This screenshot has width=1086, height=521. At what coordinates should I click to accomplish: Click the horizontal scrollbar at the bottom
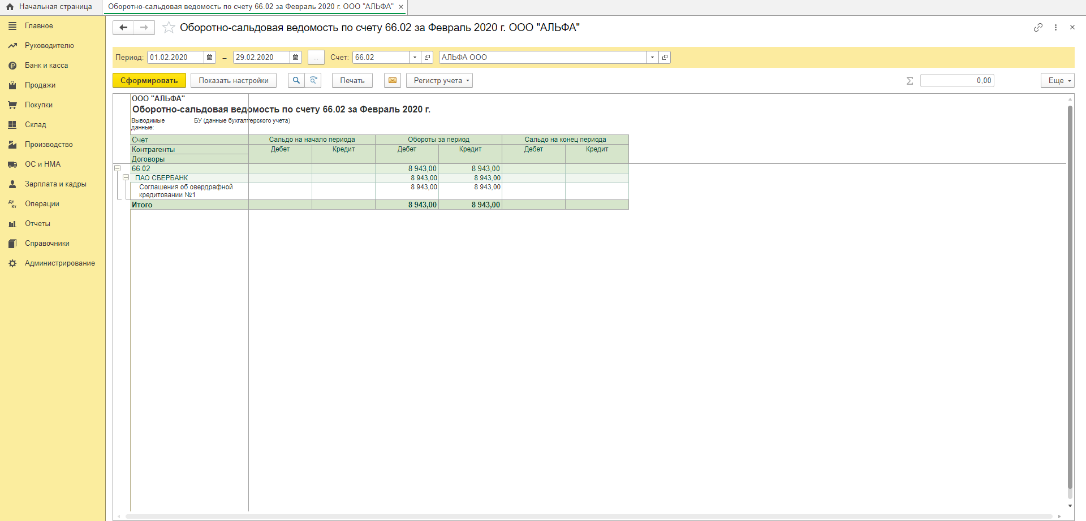[588, 516]
